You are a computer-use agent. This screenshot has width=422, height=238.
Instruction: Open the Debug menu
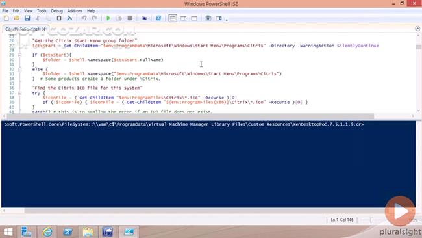pos(56,11)
